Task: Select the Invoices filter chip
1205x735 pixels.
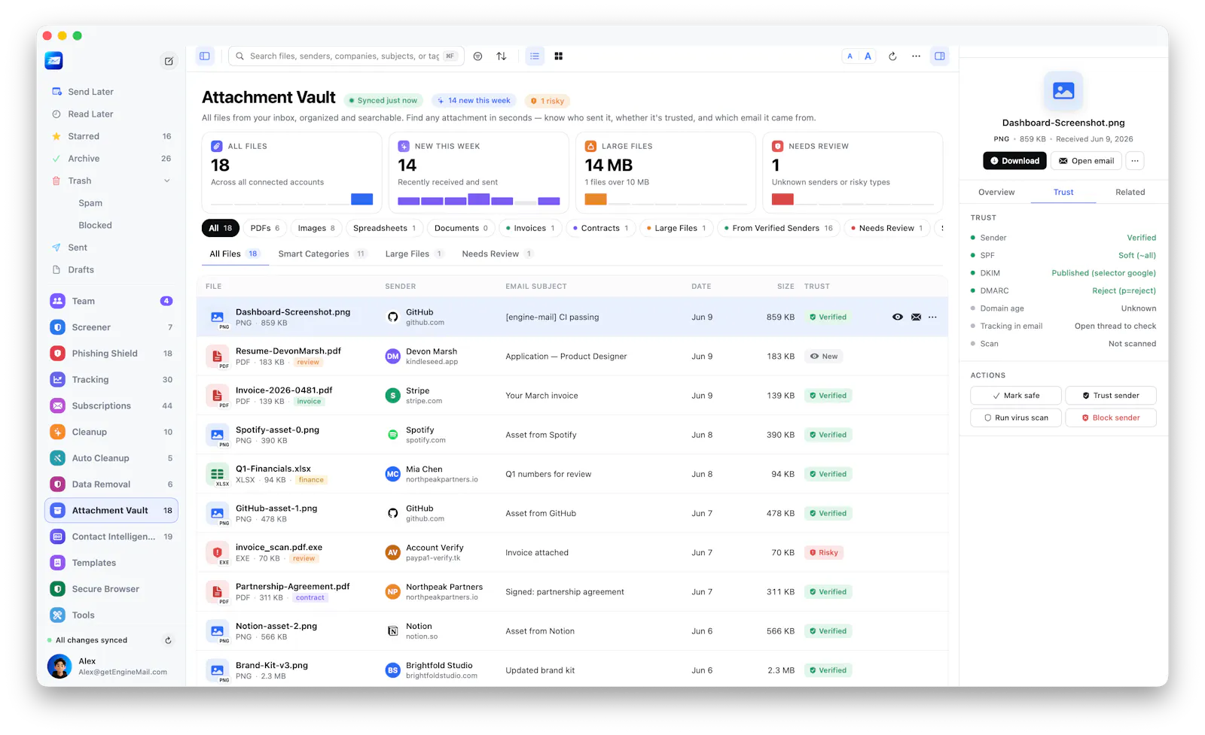Action: coord(530,228)
